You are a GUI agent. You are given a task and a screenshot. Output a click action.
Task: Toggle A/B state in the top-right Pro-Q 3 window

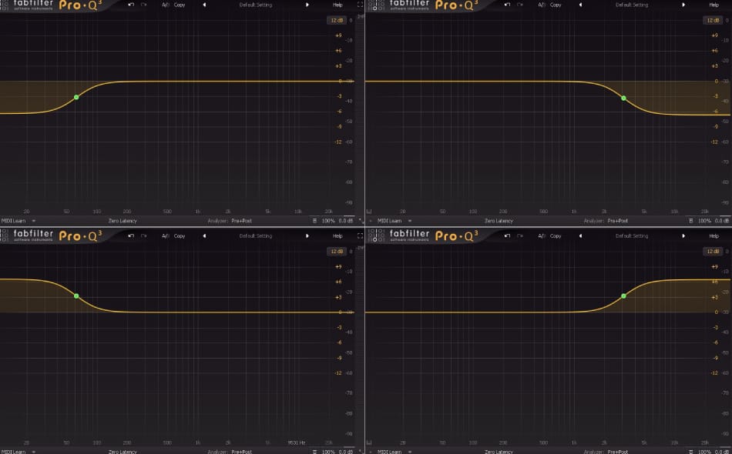pos(542,5)
